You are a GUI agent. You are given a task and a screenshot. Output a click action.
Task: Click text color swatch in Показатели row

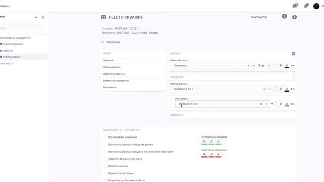[x=287, y=104]
